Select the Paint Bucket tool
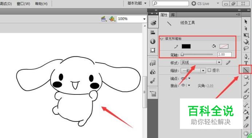Screen dimensions: 252x138 tap(246, 112)
